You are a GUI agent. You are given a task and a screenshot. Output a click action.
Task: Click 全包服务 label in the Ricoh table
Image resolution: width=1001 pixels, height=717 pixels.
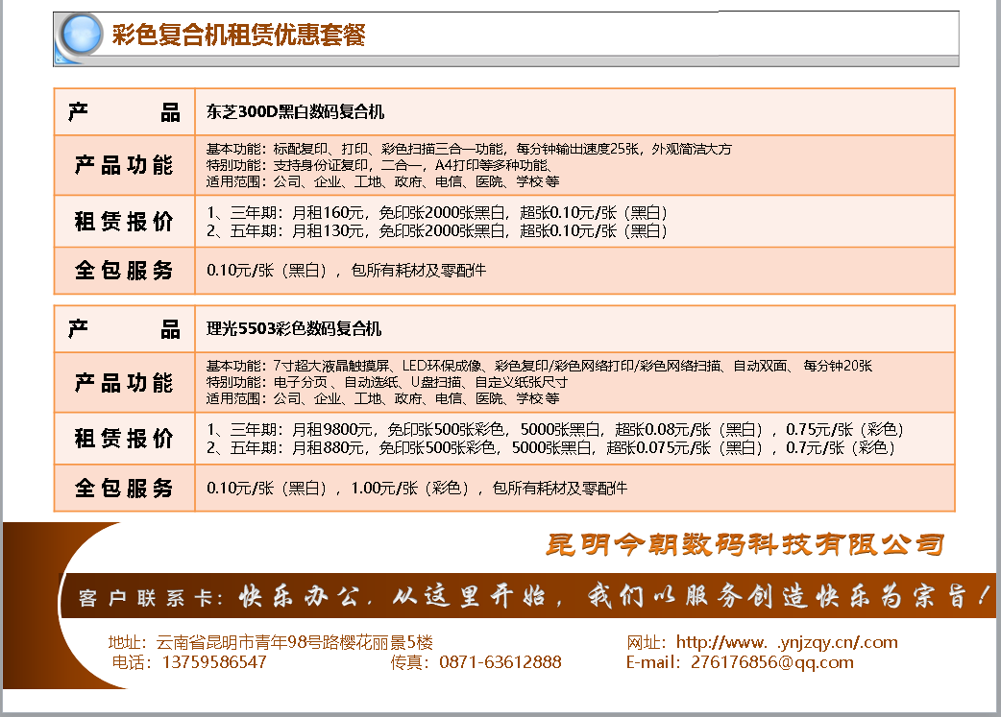[x=125, y=488]
